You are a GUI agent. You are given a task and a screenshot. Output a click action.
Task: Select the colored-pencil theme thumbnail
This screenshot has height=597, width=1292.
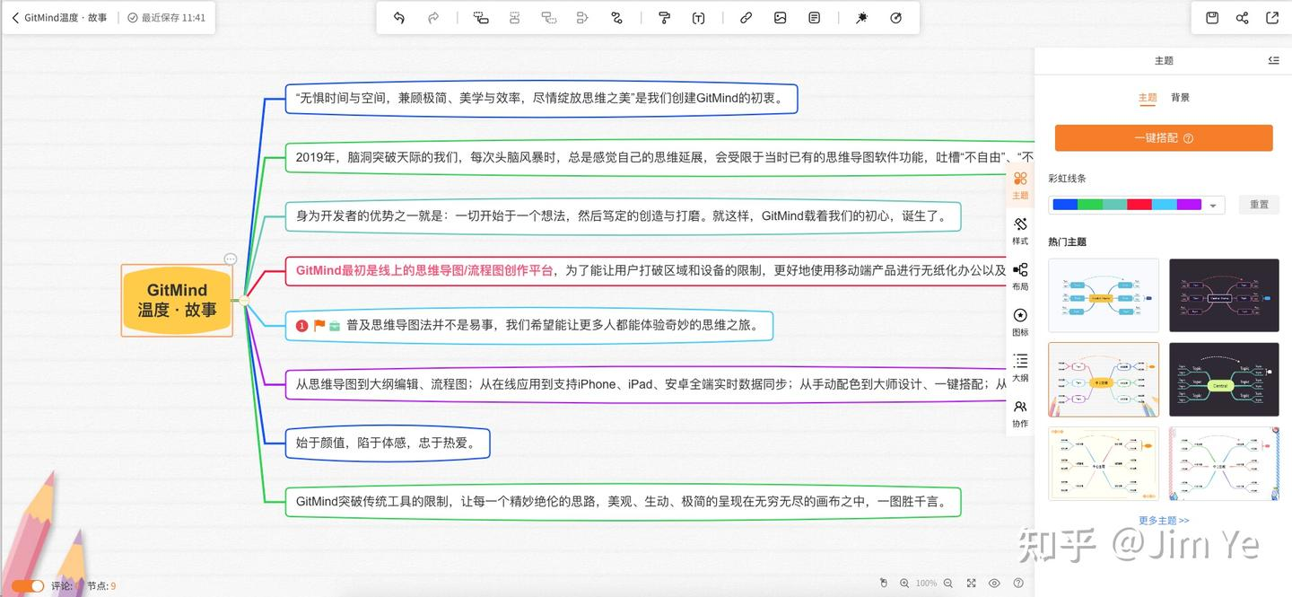point(1104,380)
